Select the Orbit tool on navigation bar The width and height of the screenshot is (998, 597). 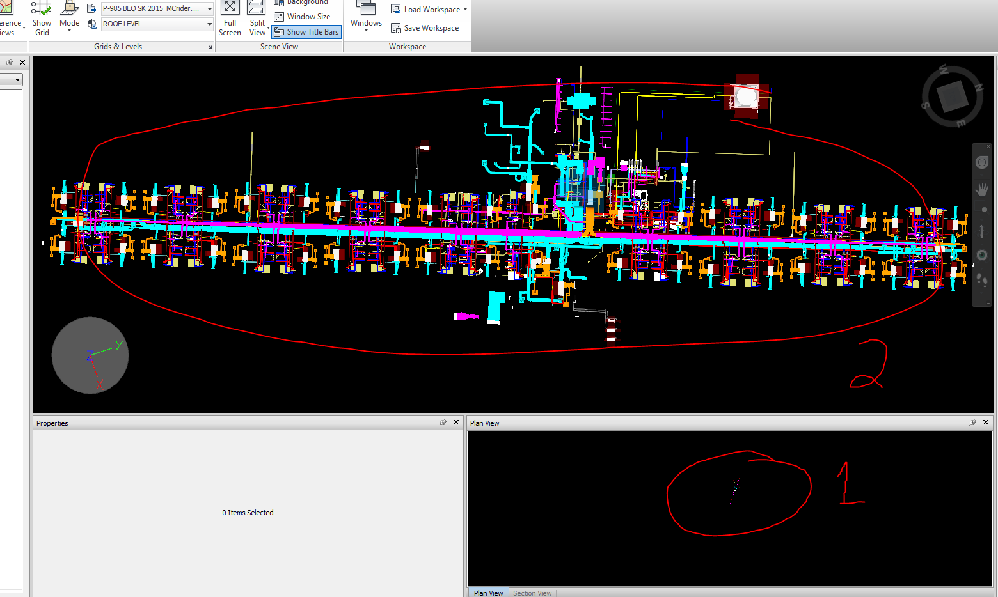(982, 231)
